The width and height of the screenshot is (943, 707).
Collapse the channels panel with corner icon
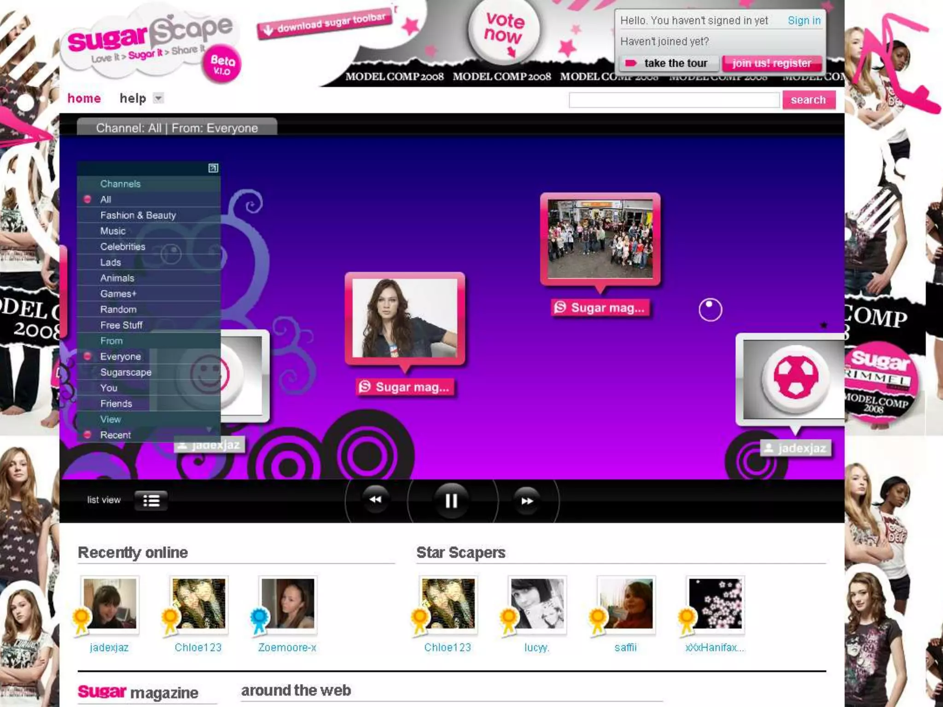point(213,168)
